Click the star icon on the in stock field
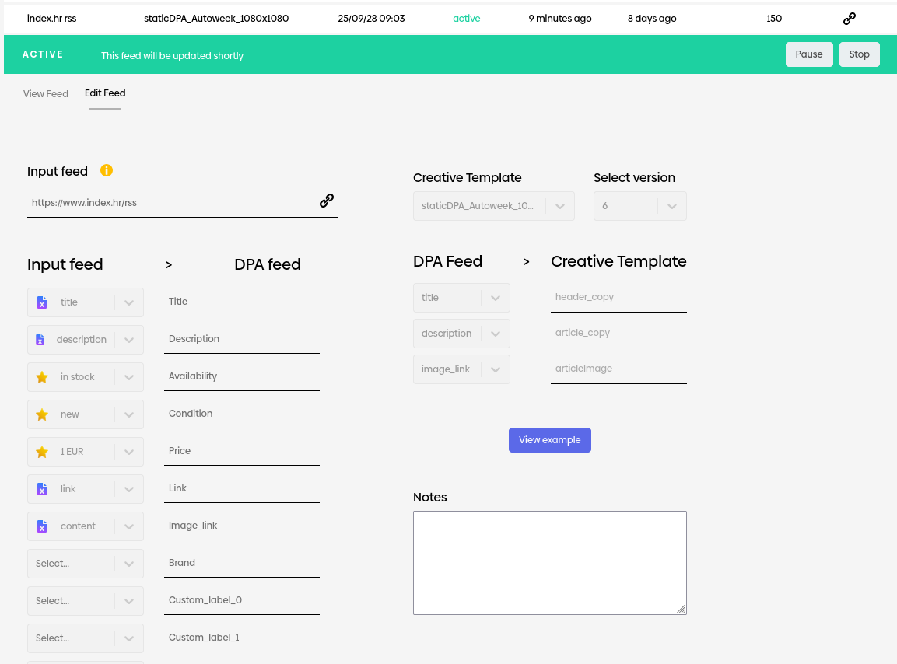Image resolution: width=897 pixels, height=664 pixels. [42, 376]
